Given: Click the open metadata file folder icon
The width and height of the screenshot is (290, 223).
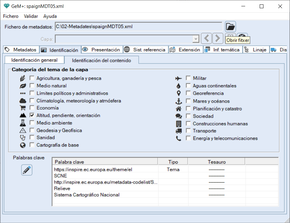Looking at the screenshot, I should [x=230, y=27].
